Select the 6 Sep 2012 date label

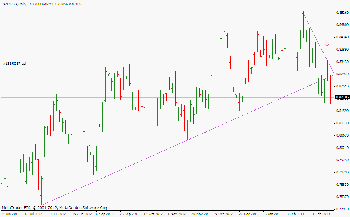coord(105,214)
